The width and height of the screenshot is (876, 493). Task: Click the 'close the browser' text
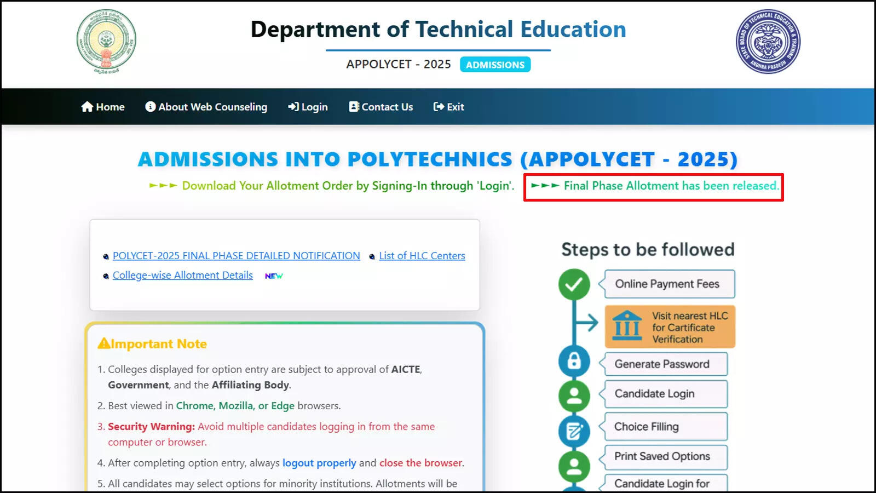pyautogui.click(x=420, y=463)
